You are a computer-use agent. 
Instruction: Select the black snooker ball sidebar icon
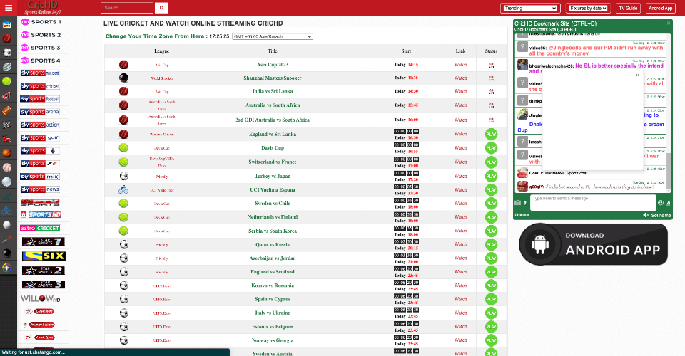[7, 253]
